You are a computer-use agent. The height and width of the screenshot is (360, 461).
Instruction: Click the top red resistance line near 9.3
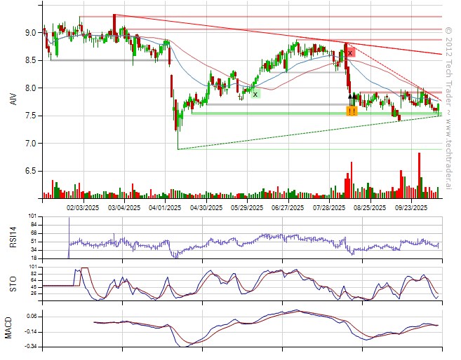[x=281, y=16]
